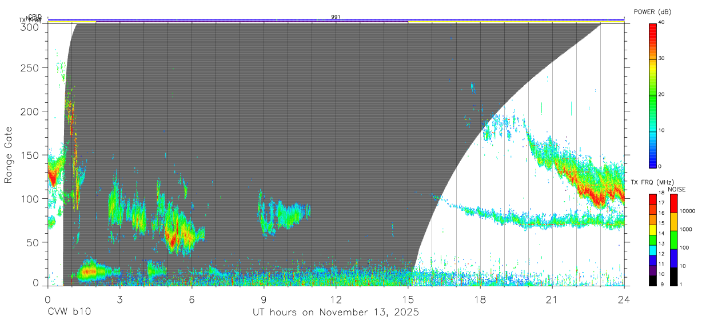Click the 100 label on the noise scale
Image resolution: width=702 pixels, height=324 pixels.
tap(684, 248)
